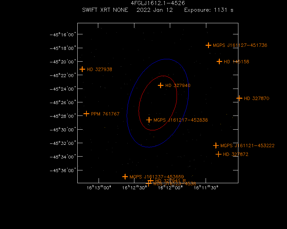The width and height of the screenshot is (287, 229).
Task: Click the declination label -45°22'00"
Action: (63, 75)
